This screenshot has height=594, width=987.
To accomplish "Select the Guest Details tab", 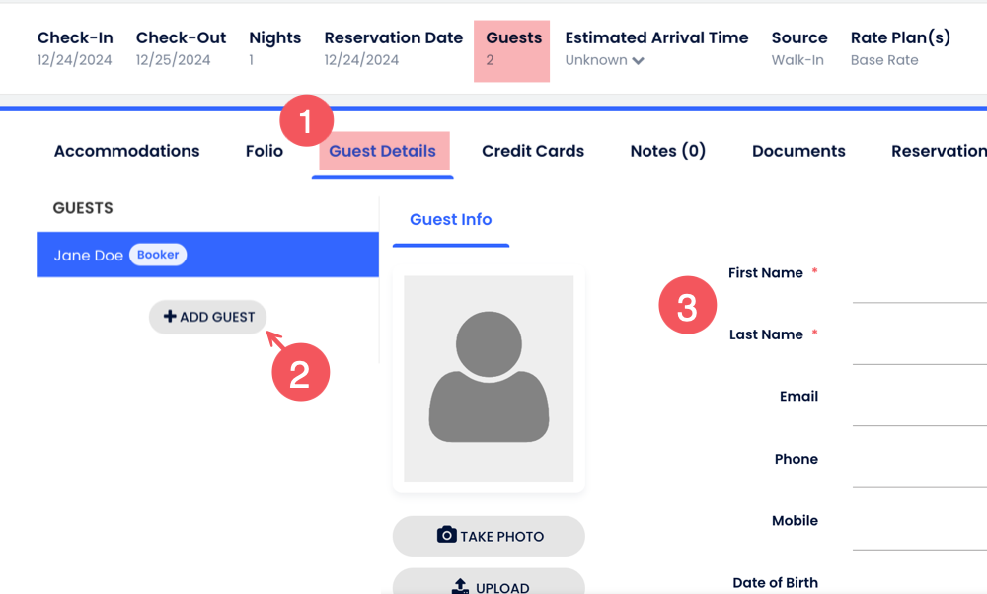I will pos(382,151).
